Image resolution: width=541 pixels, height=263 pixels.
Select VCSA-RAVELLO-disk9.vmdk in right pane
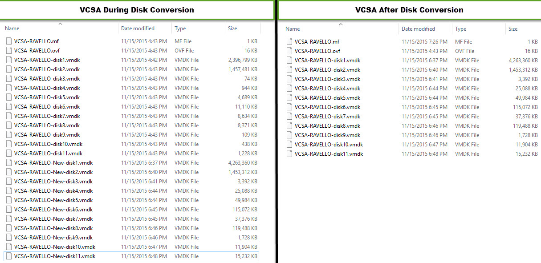[327, 135]
